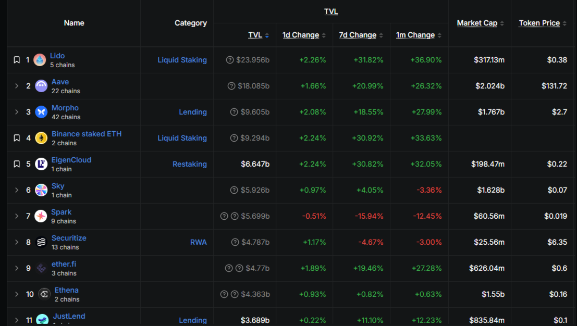Click the help icon by Securitize TVL
This screenshot has width=577, height=326.
tap(235, 242)
